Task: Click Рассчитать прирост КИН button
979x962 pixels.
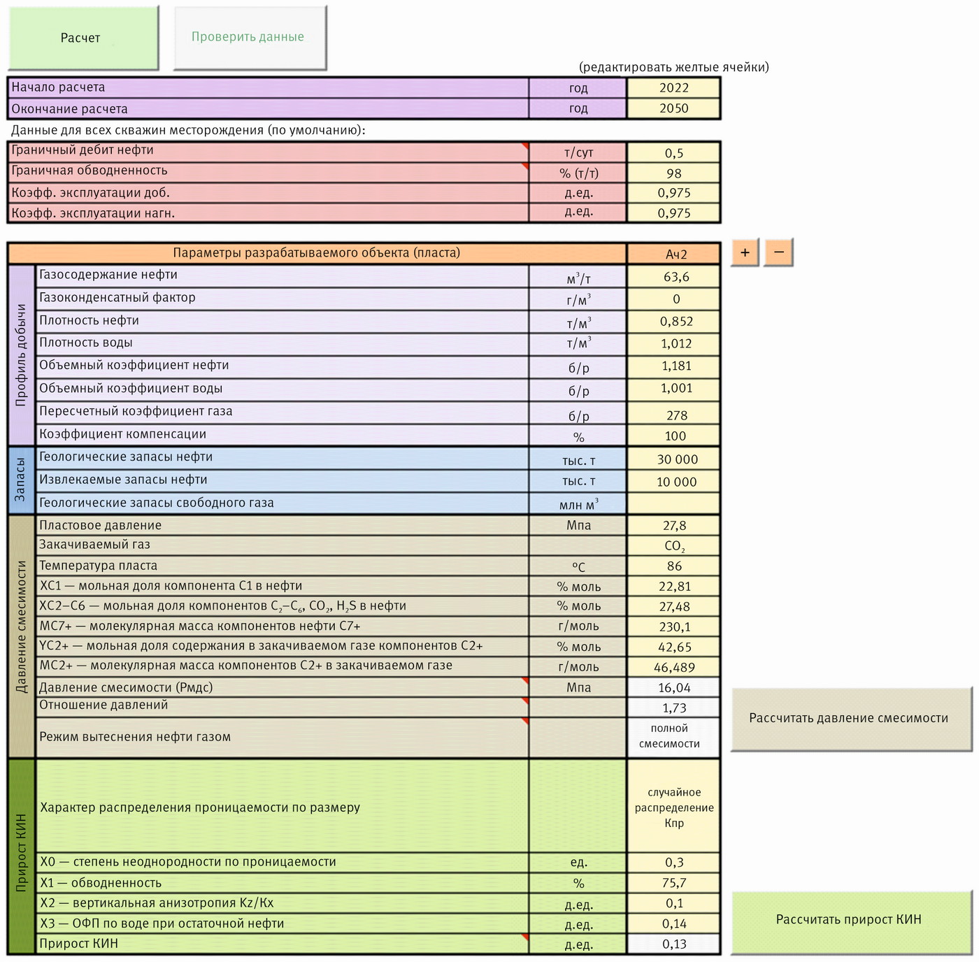Action: (x=851, y=922)
